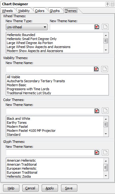The height and width of the screenshot is (194, 115).
Task: Click the add color theme red-plus icon
Action: click(97, 111)
